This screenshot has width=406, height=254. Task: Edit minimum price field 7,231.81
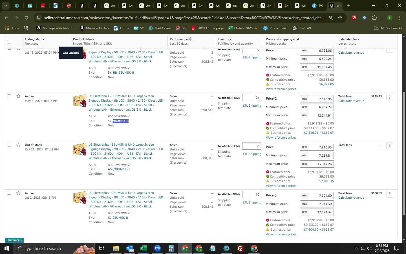[x=321, y=156]
